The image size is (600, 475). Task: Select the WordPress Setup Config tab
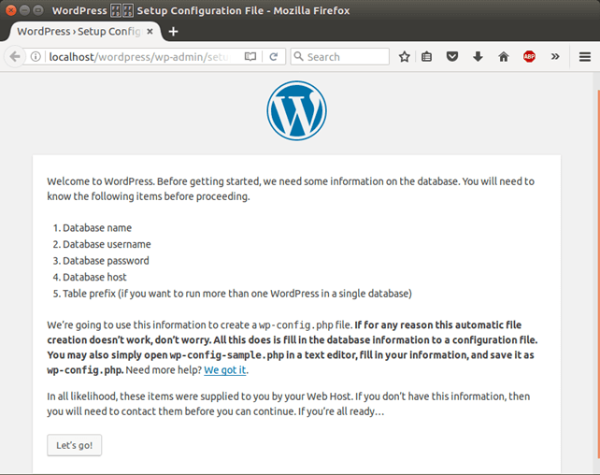pyautogui.click(x=84, y=32)
